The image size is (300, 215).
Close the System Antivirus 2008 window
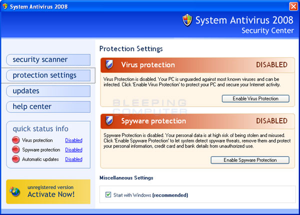(293, 6)
